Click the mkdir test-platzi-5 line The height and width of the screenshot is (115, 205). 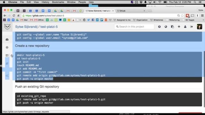pyautogui.click(x=31, y=55)
